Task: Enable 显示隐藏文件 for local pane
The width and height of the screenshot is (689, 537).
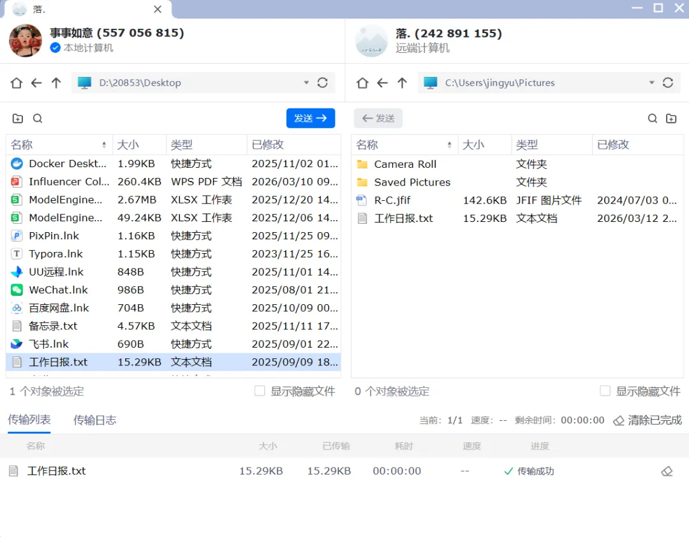Action: point(260,391)
